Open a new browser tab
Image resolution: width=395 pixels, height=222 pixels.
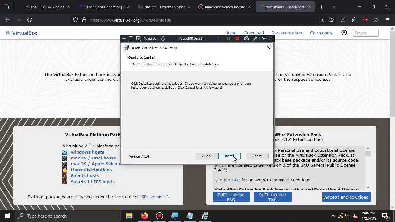(x=321, y=7)
